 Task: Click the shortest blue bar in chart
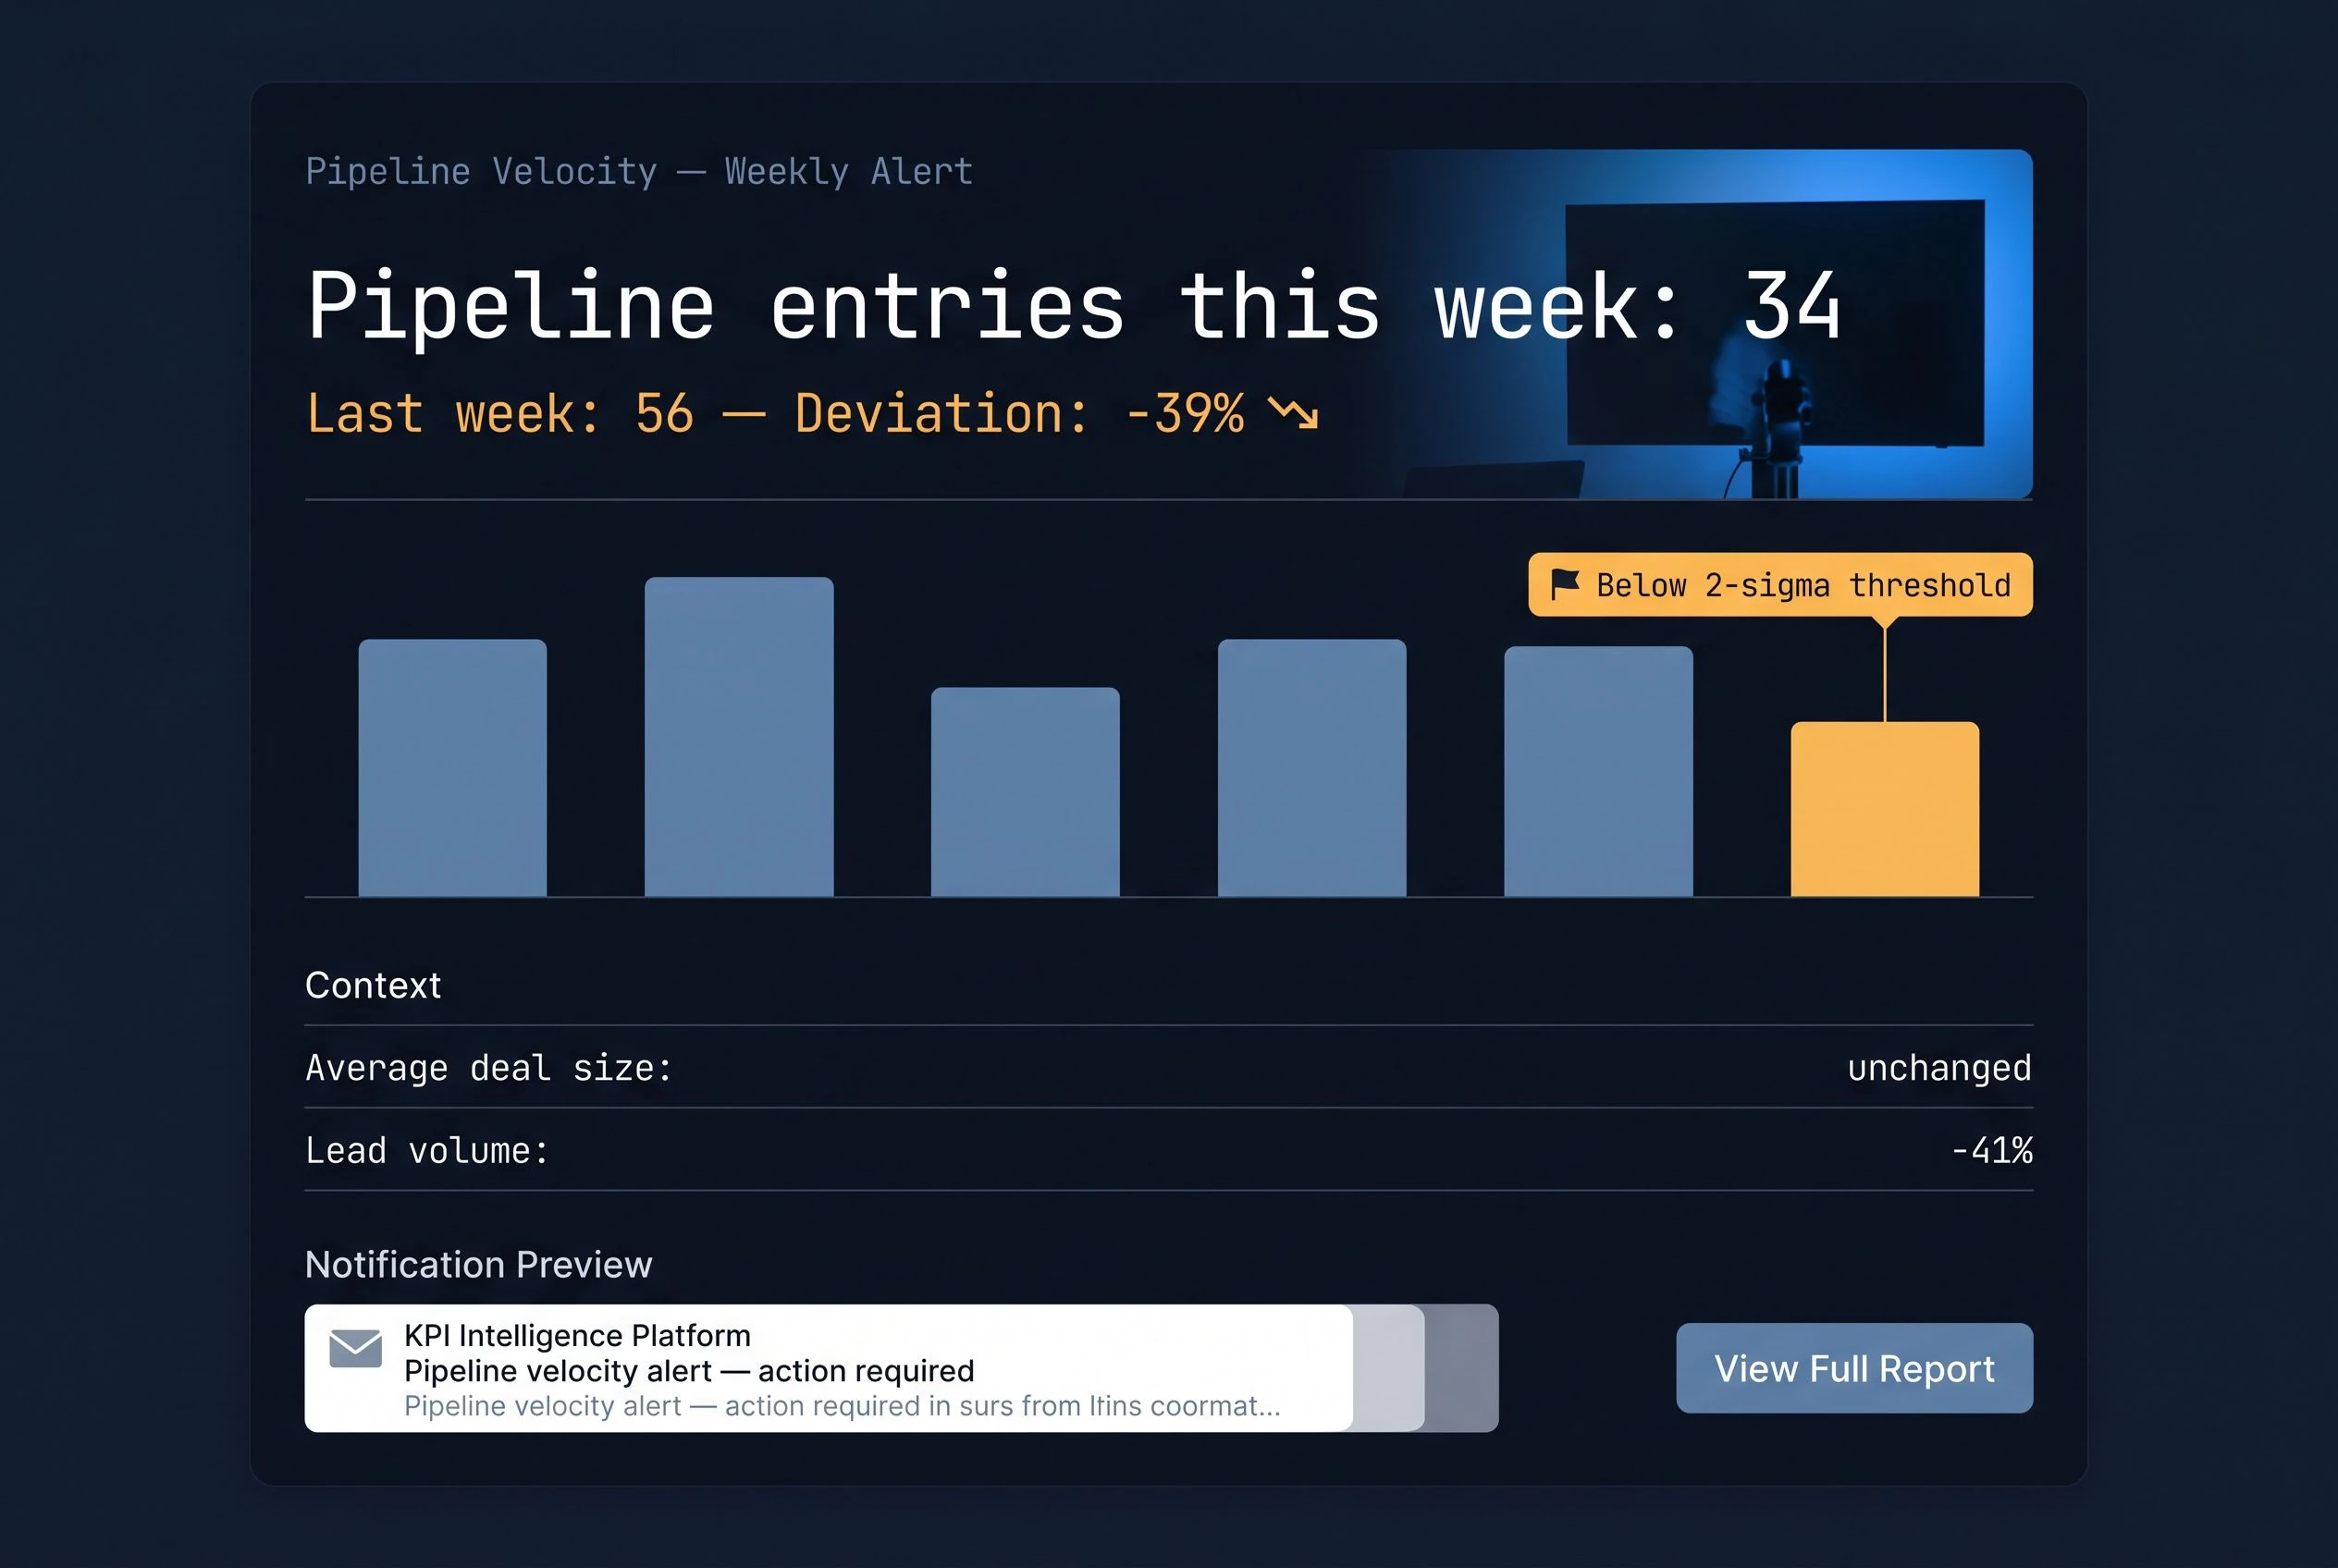click(x=1025, y=792)
